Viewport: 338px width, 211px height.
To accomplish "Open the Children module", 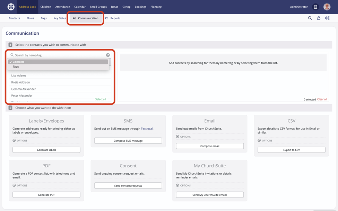I will pyautogui.click(x=46, y=7).
